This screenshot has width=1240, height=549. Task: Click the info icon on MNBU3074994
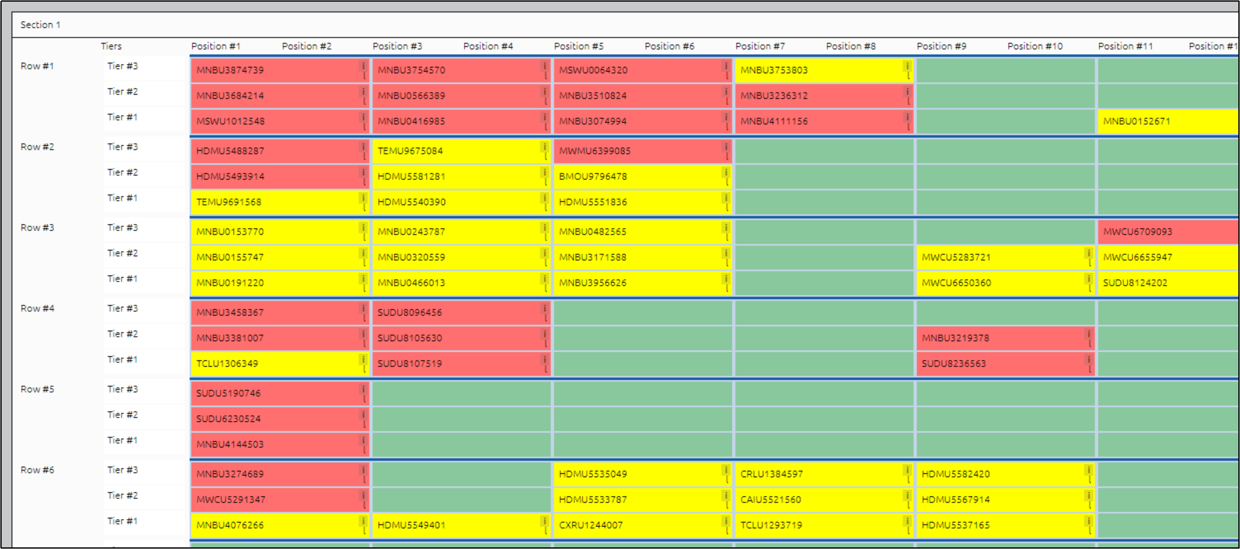coord(726,117)
